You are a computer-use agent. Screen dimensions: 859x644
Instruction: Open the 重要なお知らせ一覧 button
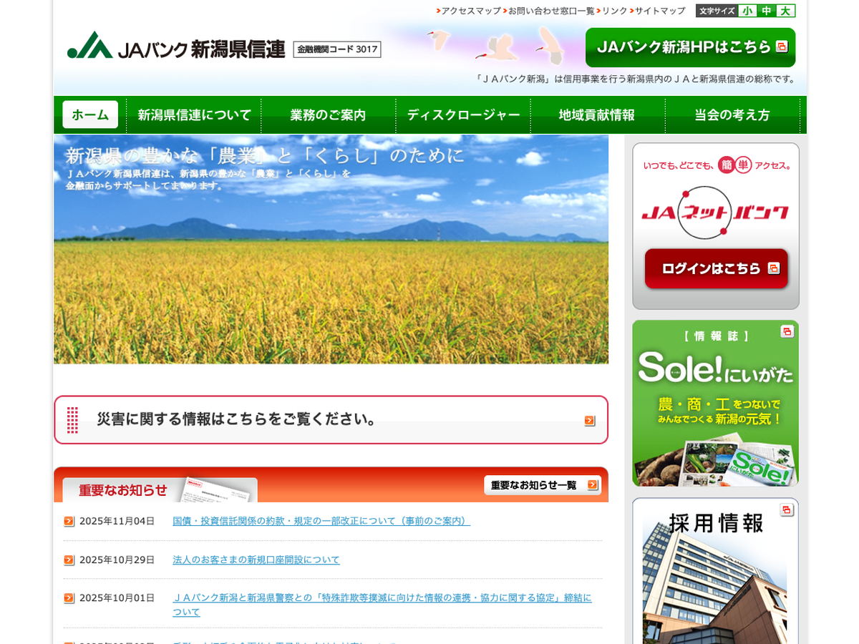(542, 485)
